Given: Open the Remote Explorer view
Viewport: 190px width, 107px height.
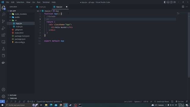Looking at the screenshot, I should 3,42.
